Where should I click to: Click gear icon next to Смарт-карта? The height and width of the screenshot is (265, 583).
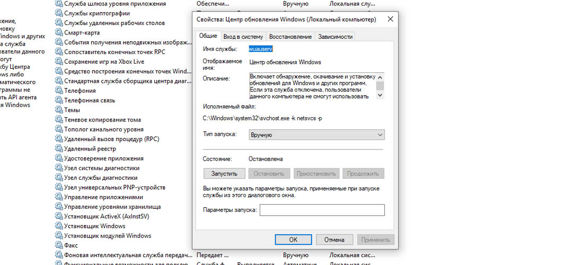click(59, 33)
